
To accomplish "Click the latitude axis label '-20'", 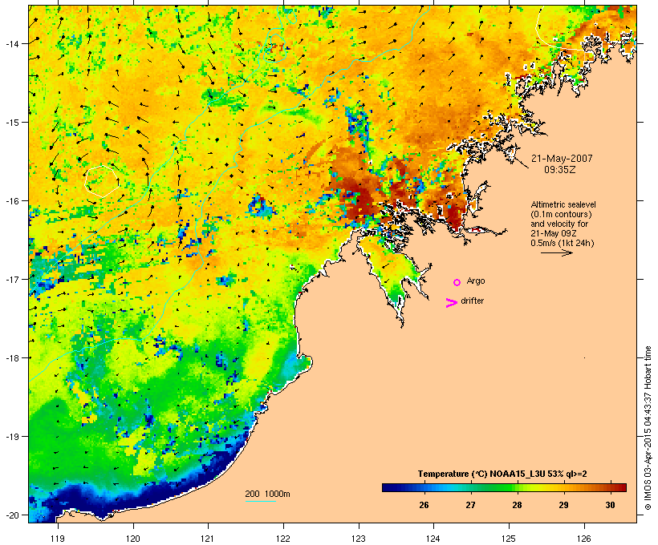I will pos(11,515).
